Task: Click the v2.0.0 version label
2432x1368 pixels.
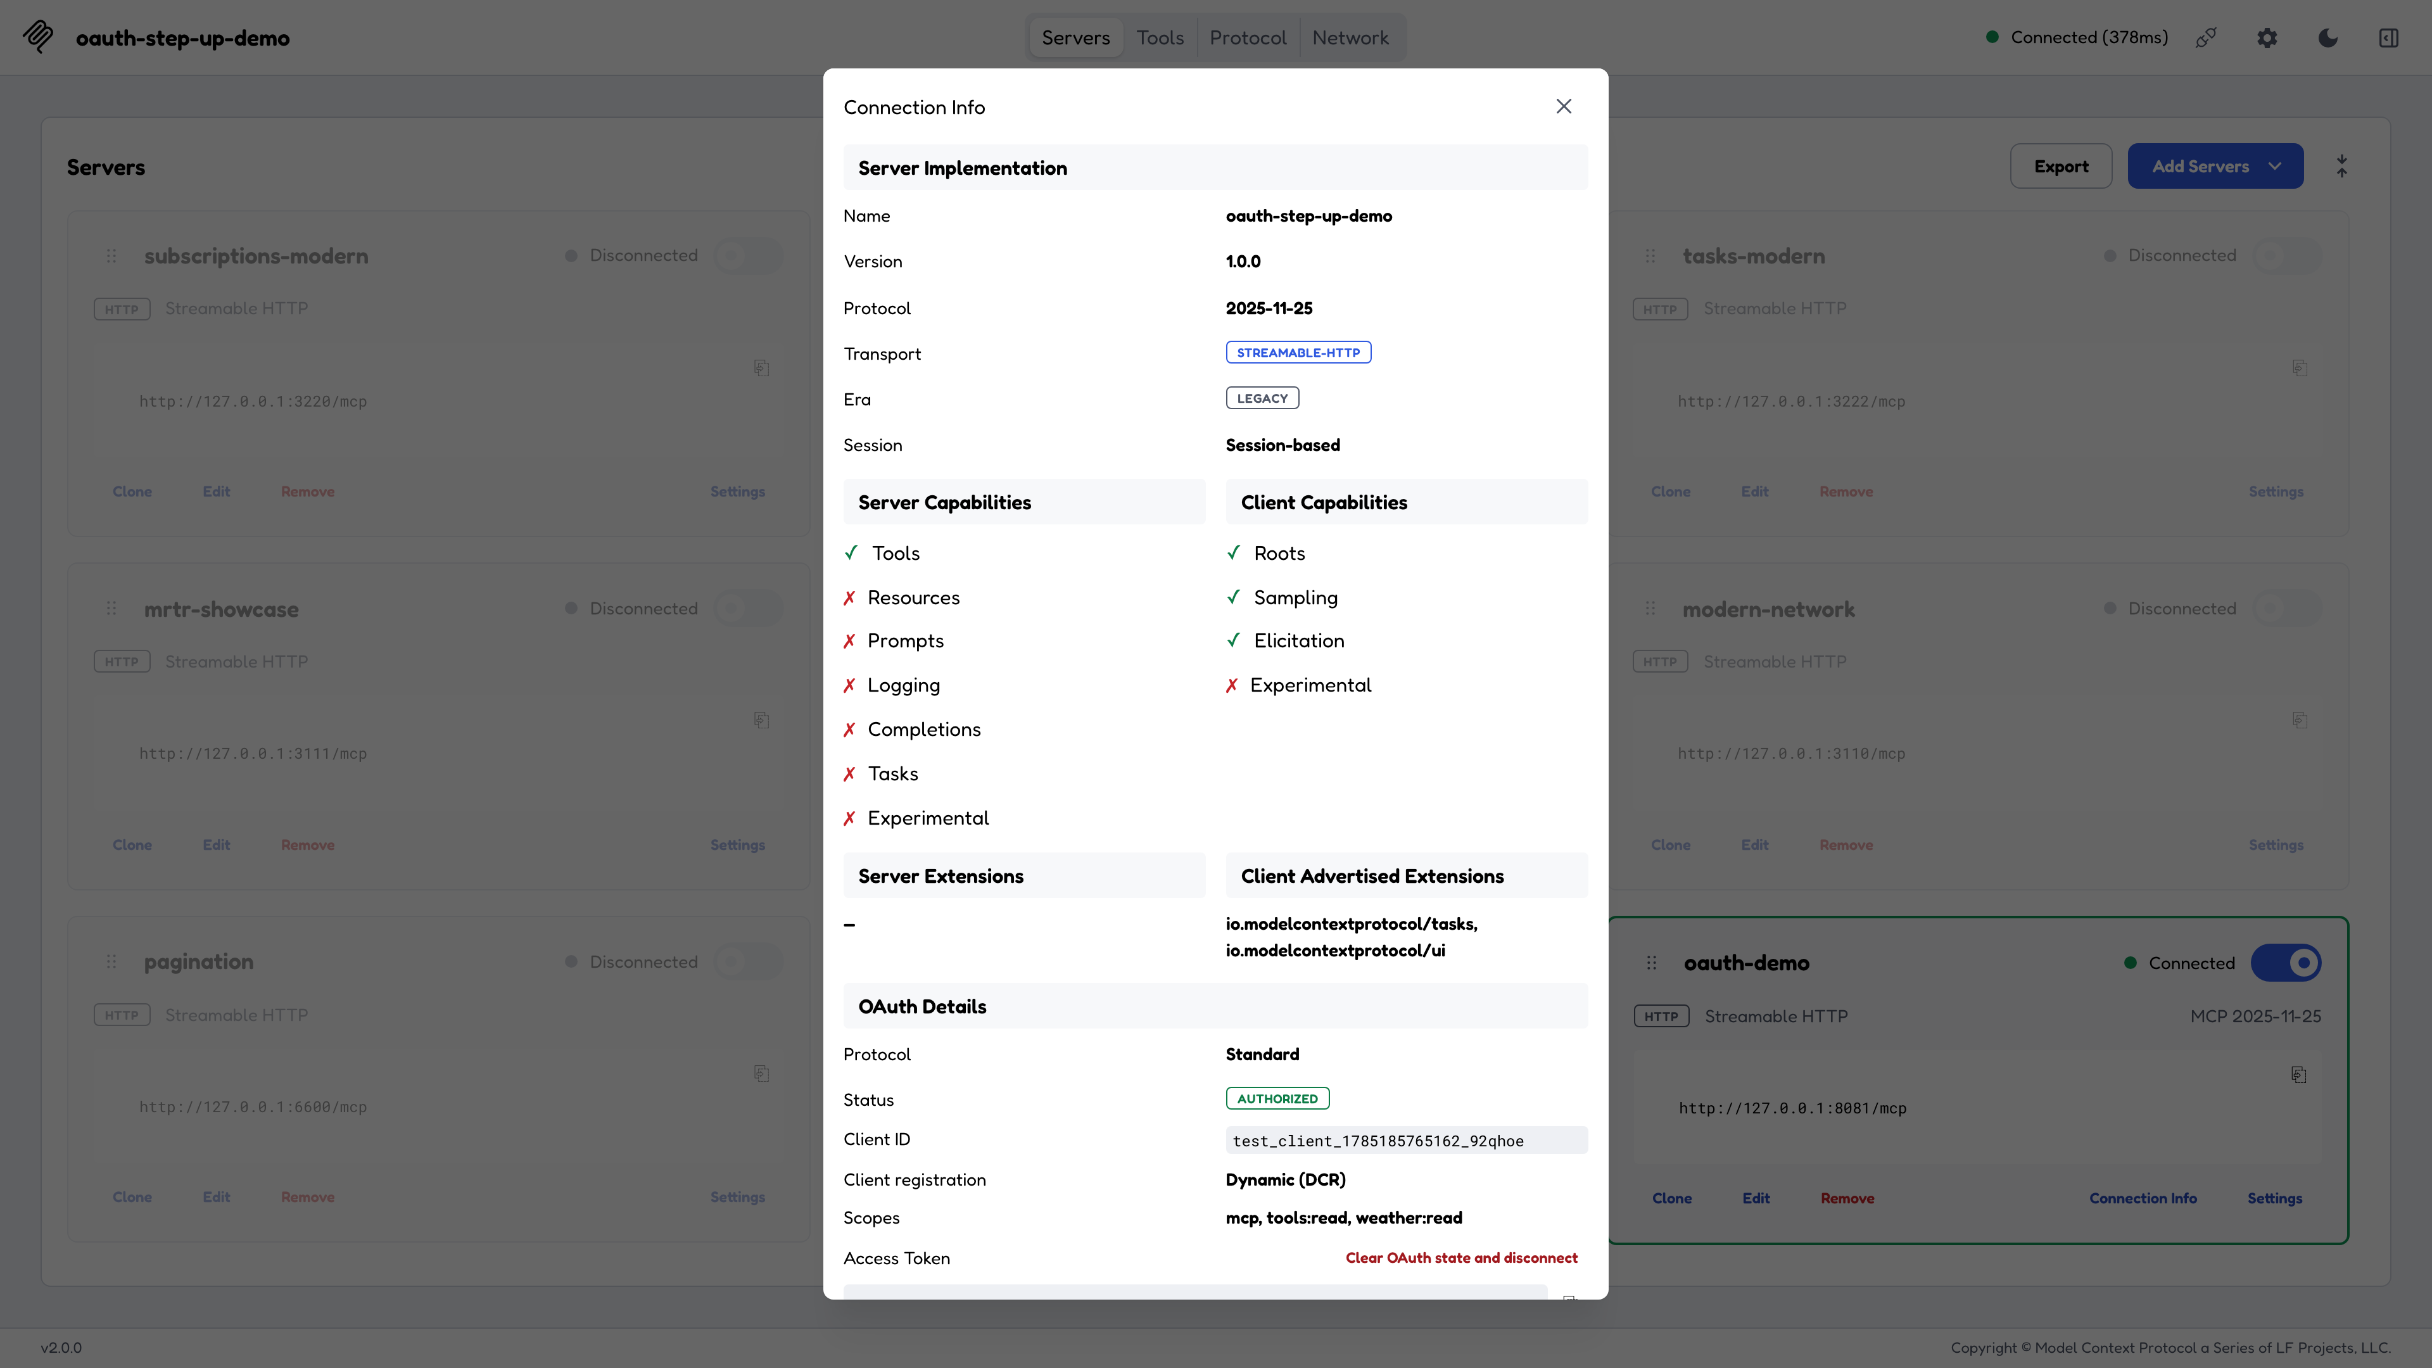Action: (x=61, y=1348)
